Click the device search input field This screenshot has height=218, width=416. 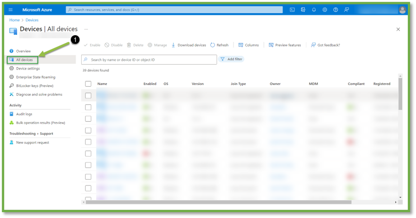coord(149,60)
